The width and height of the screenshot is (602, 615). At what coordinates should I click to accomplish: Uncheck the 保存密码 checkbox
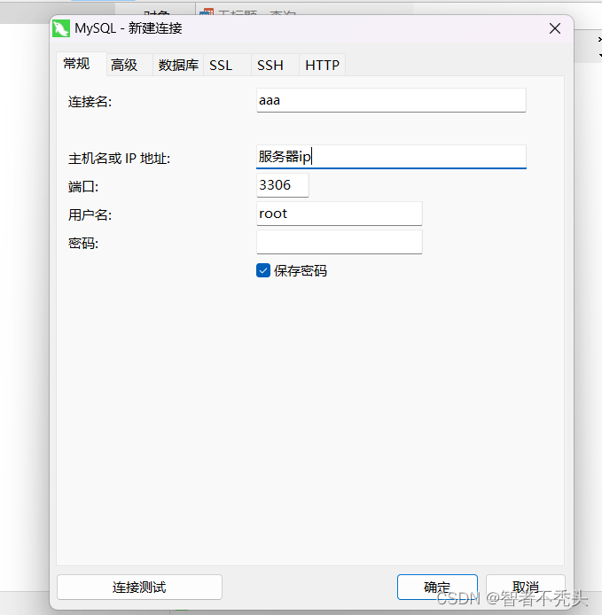click(263, 270)
